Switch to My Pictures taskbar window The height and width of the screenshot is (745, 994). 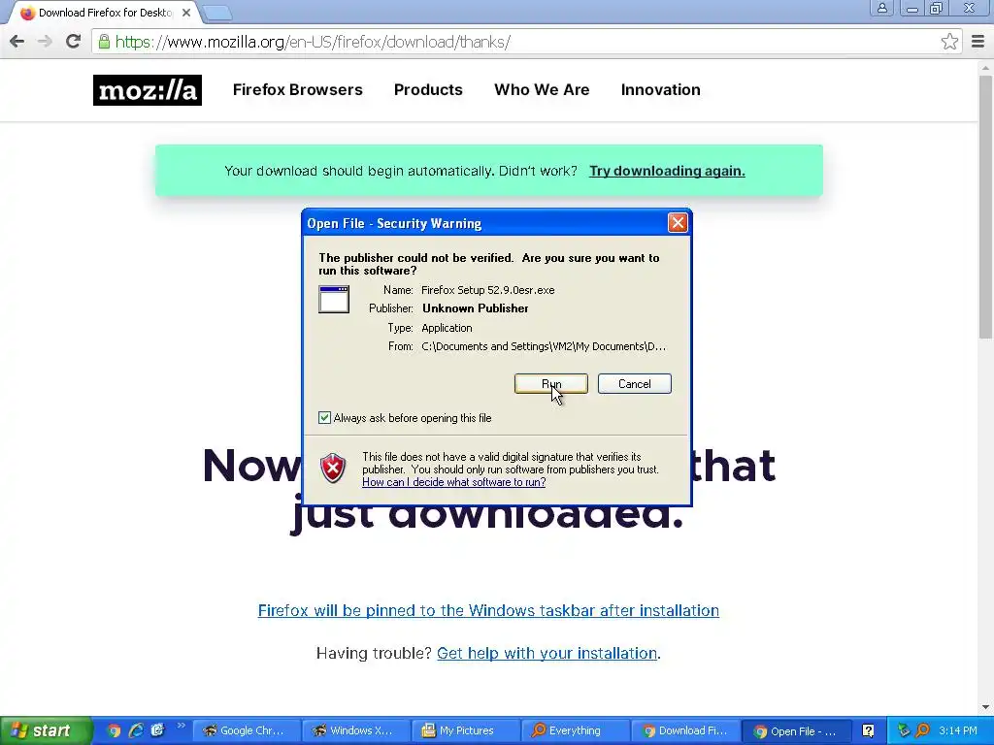pos(465,730)
